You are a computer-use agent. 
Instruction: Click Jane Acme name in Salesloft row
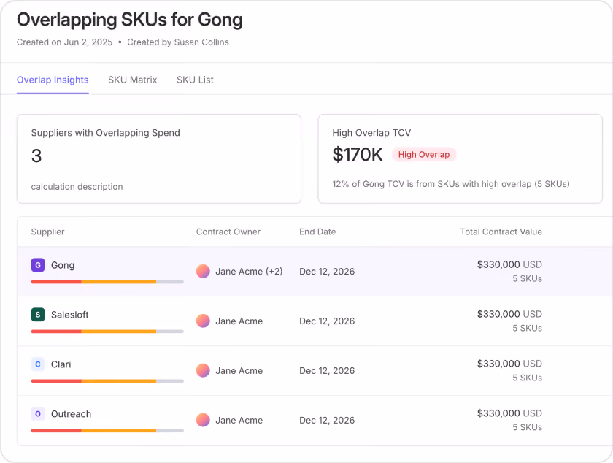coord(239,321)
